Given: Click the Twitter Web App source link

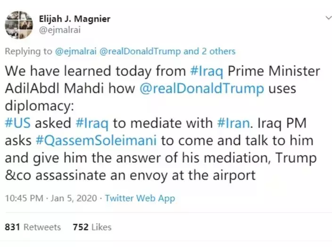Looking at the screenshot, I should point(140,198).
